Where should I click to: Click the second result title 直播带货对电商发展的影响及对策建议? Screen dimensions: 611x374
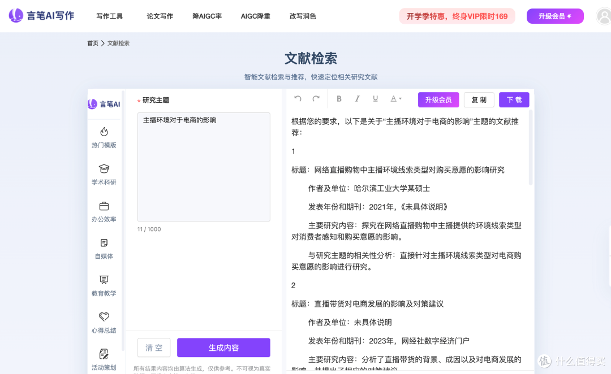tap(368, 304)
